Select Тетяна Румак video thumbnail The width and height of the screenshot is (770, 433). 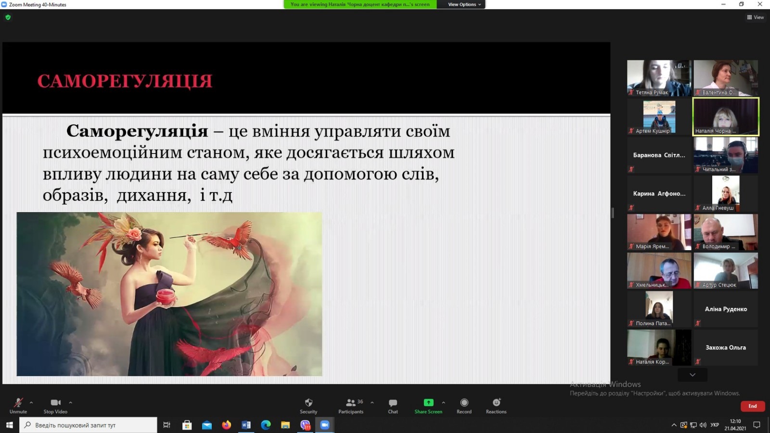659,78
